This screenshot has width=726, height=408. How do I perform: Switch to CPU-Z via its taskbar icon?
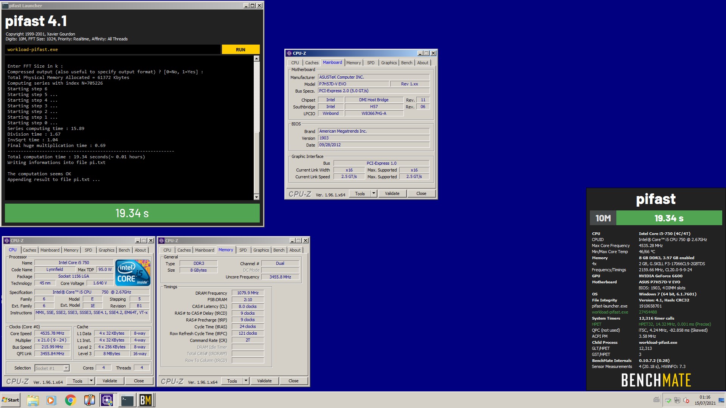107,400
